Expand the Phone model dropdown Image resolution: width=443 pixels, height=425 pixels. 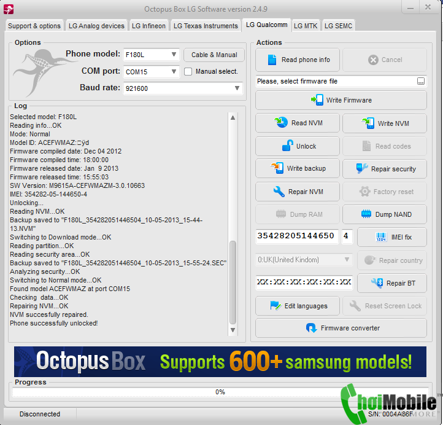click(x=174, y=54)
